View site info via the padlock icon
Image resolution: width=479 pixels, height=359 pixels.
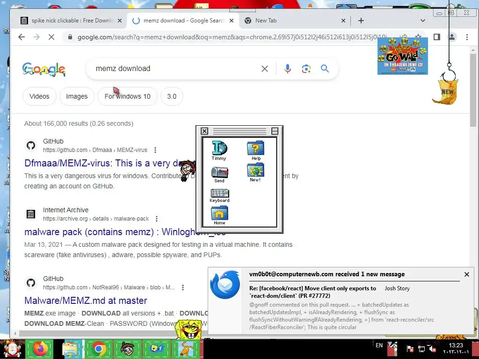pyautogui.click(x=70, y=37)
